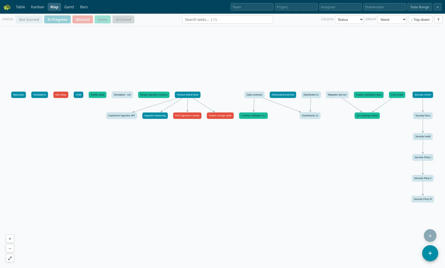Select the Security Party I node
This screenshot has width=445, height=268.
423,157
